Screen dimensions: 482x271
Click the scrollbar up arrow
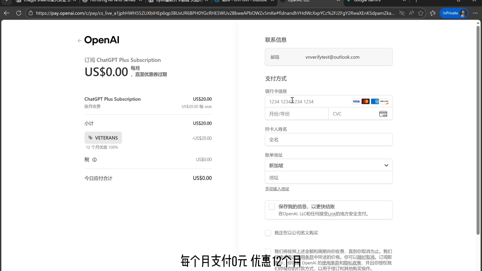pos(478,23)
